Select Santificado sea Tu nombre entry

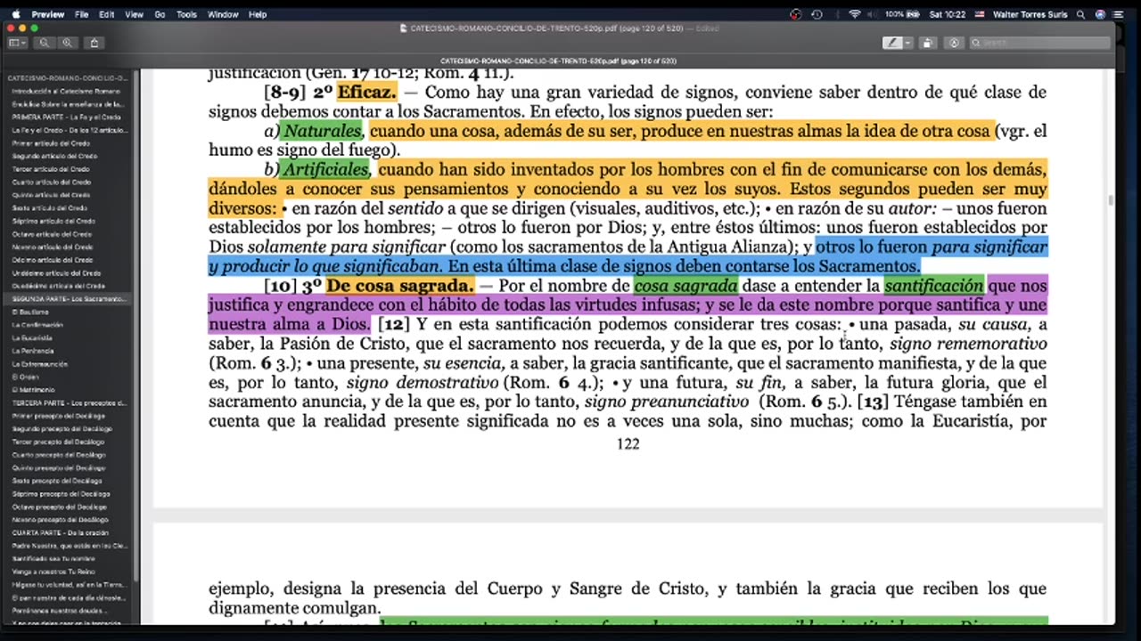53,558
